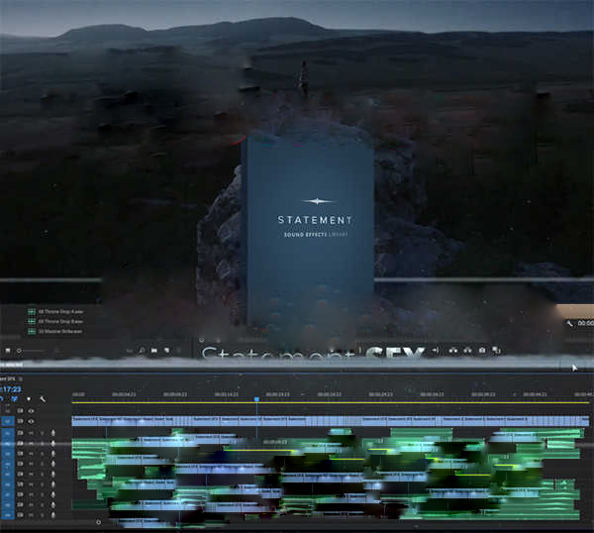The width and height of the screenshot is (594, 533).
Task: Toggle Linked Selection in the timeline
Action: pos(15,399)
